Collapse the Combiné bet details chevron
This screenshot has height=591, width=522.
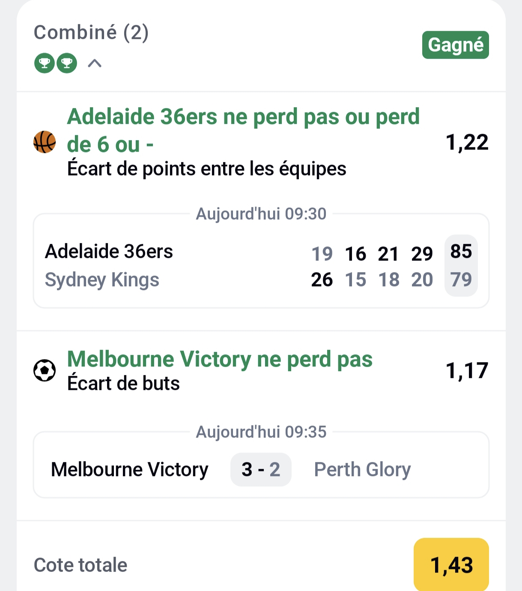coord(95,63)
